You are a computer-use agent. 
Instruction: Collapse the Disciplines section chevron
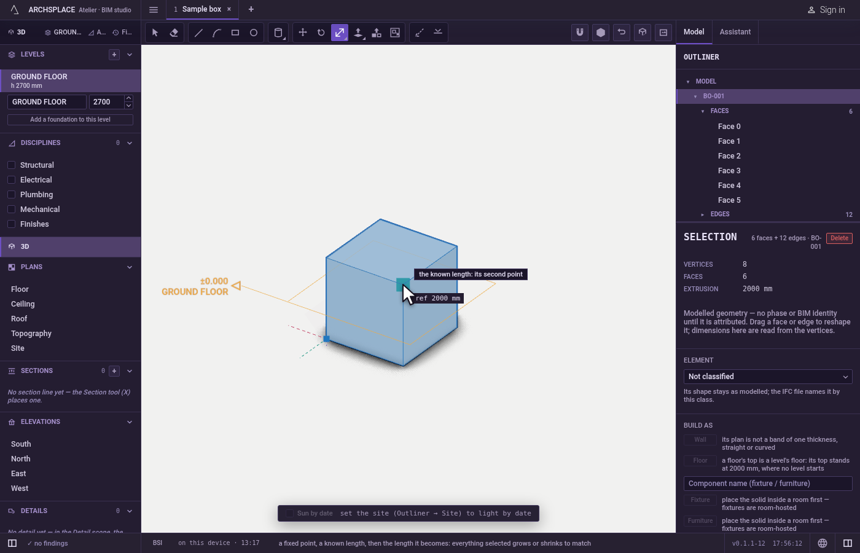130,143
